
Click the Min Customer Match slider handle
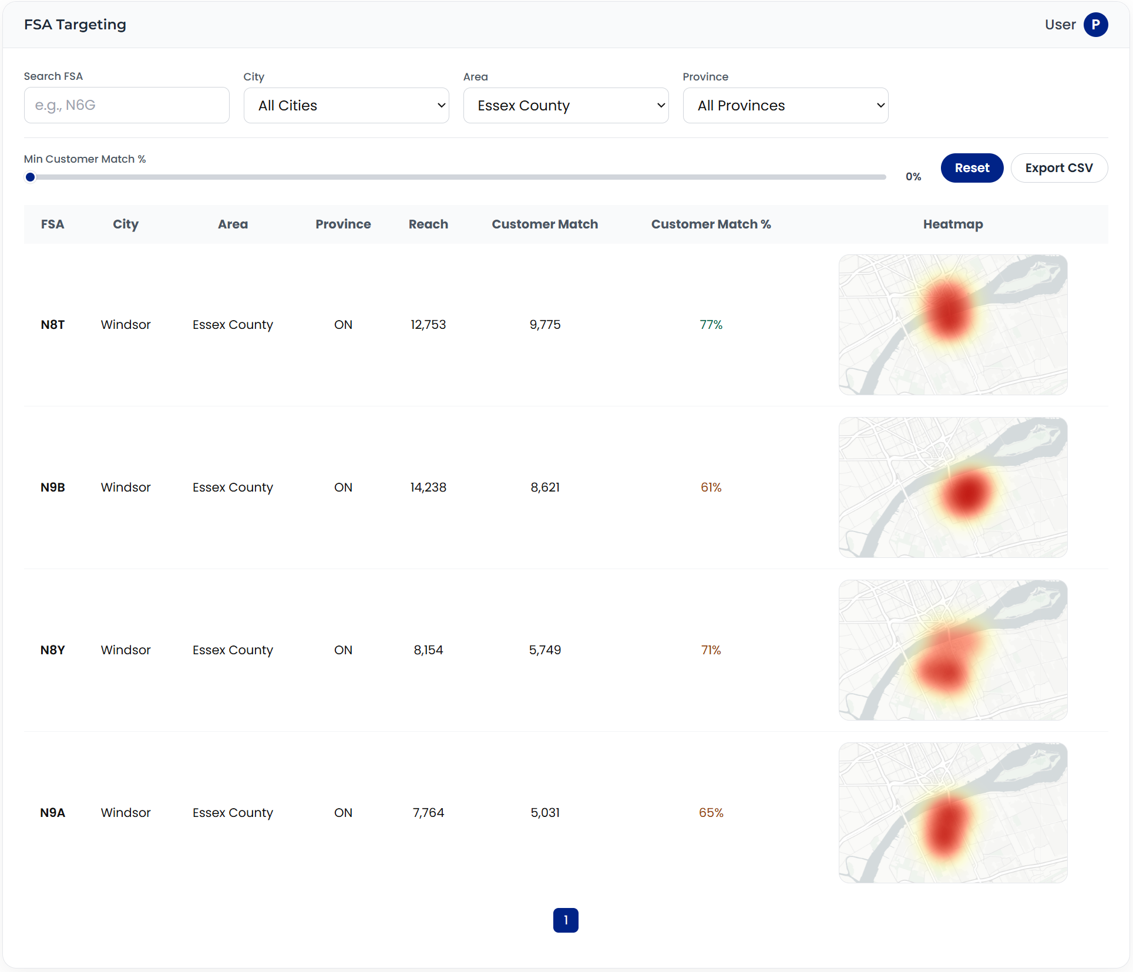[31, 177]
